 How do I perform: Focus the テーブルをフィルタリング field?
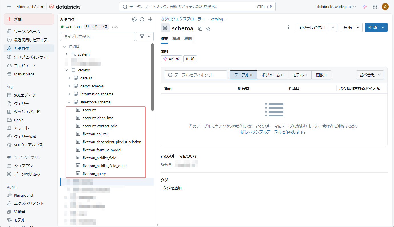(196, 75)
